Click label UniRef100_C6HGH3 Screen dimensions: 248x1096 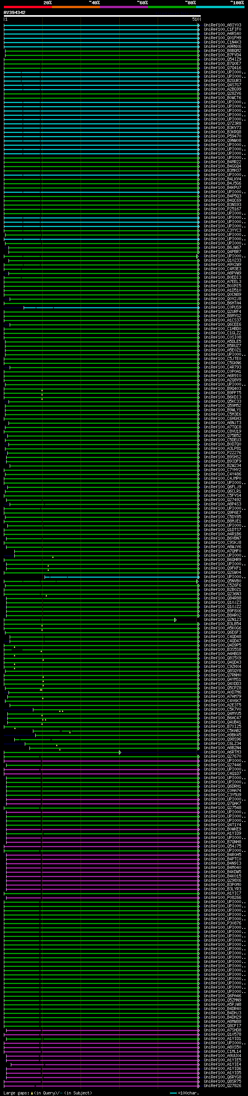[222, 419]
